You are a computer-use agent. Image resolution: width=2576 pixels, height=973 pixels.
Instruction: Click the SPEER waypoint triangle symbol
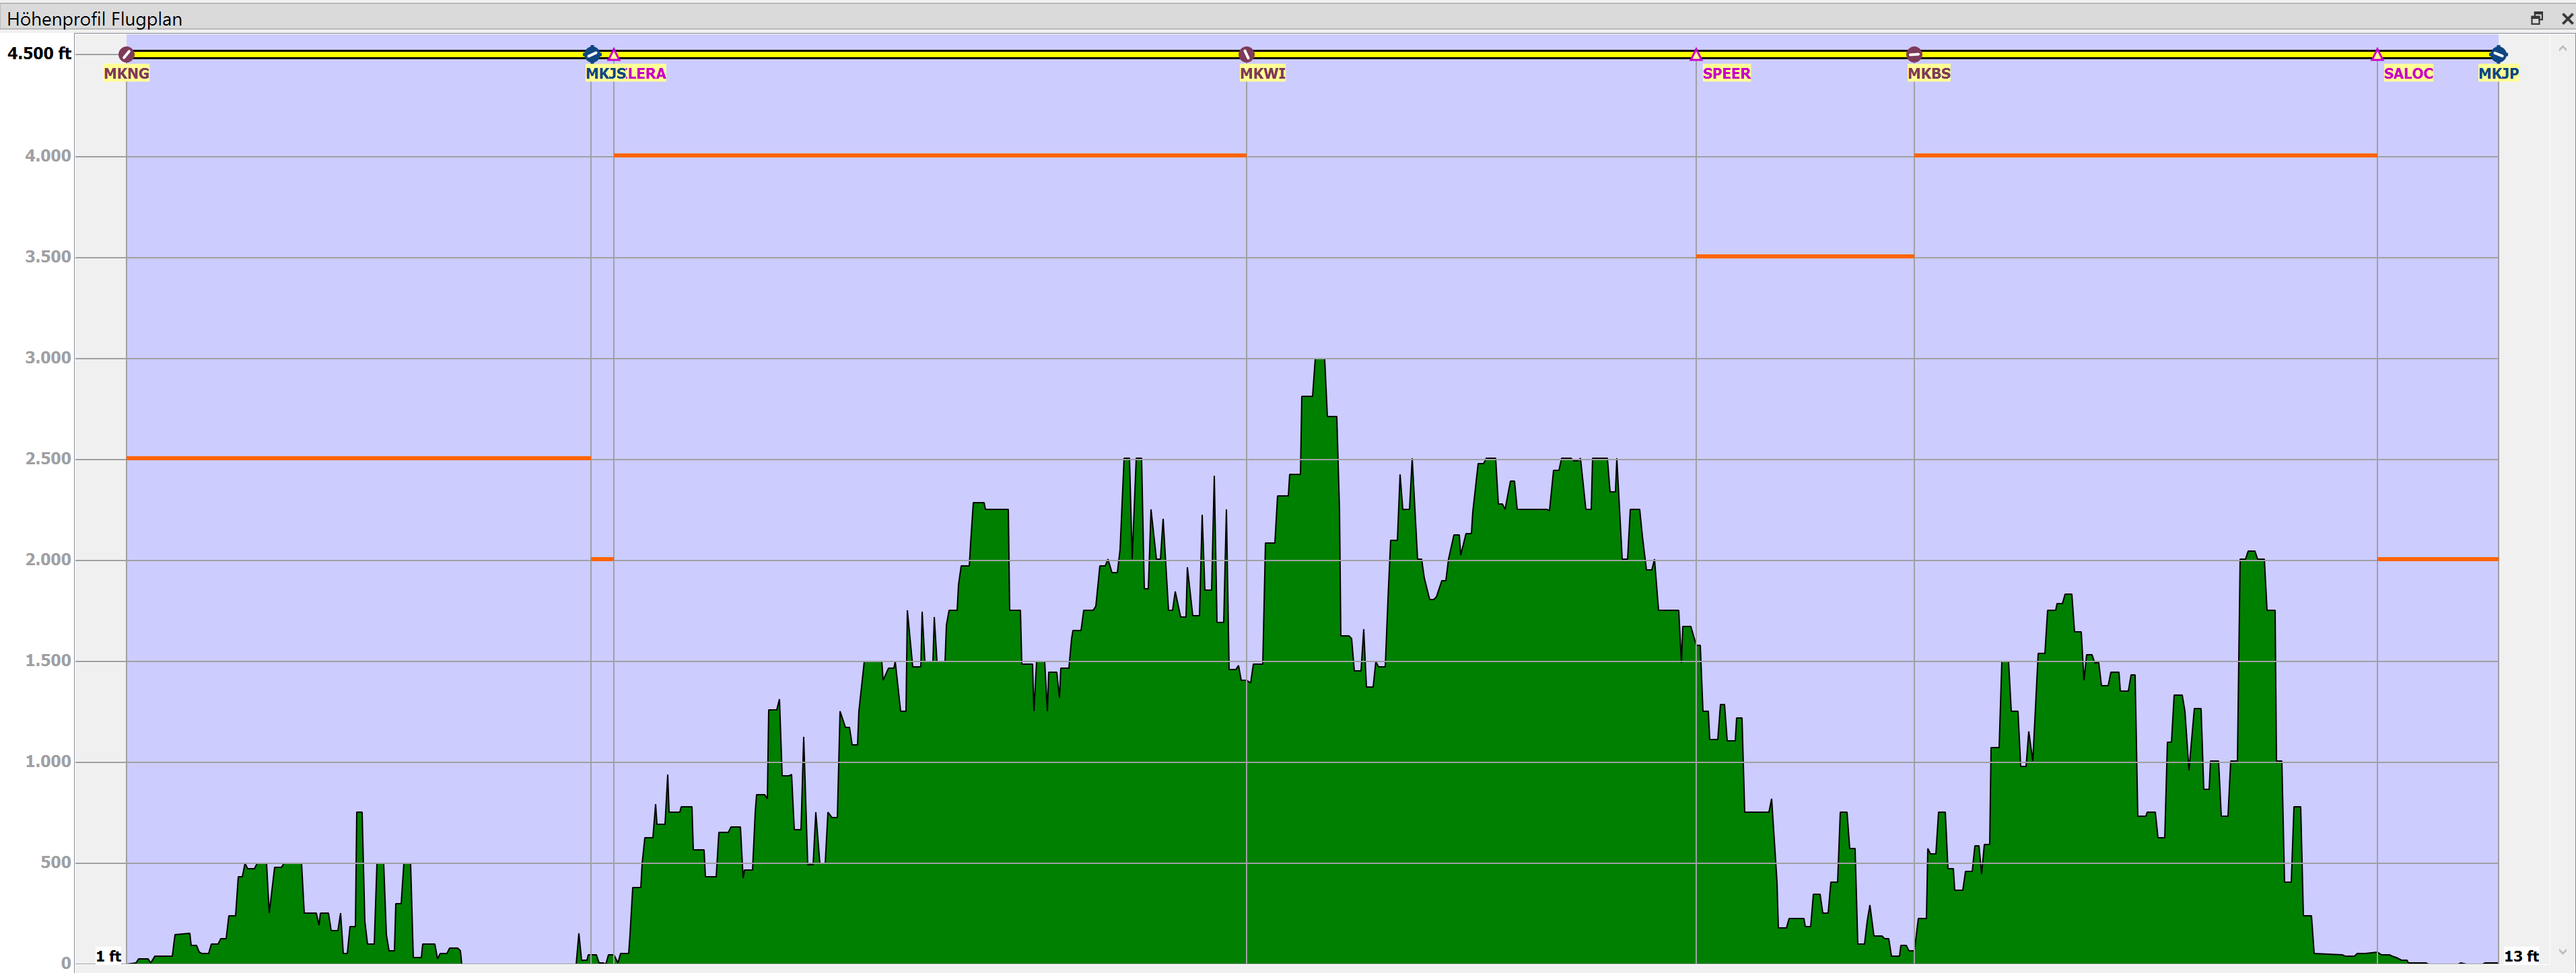point(1696,54)
